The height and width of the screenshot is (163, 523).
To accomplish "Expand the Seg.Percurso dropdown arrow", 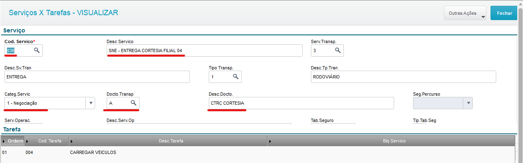I will click(467, 103).
